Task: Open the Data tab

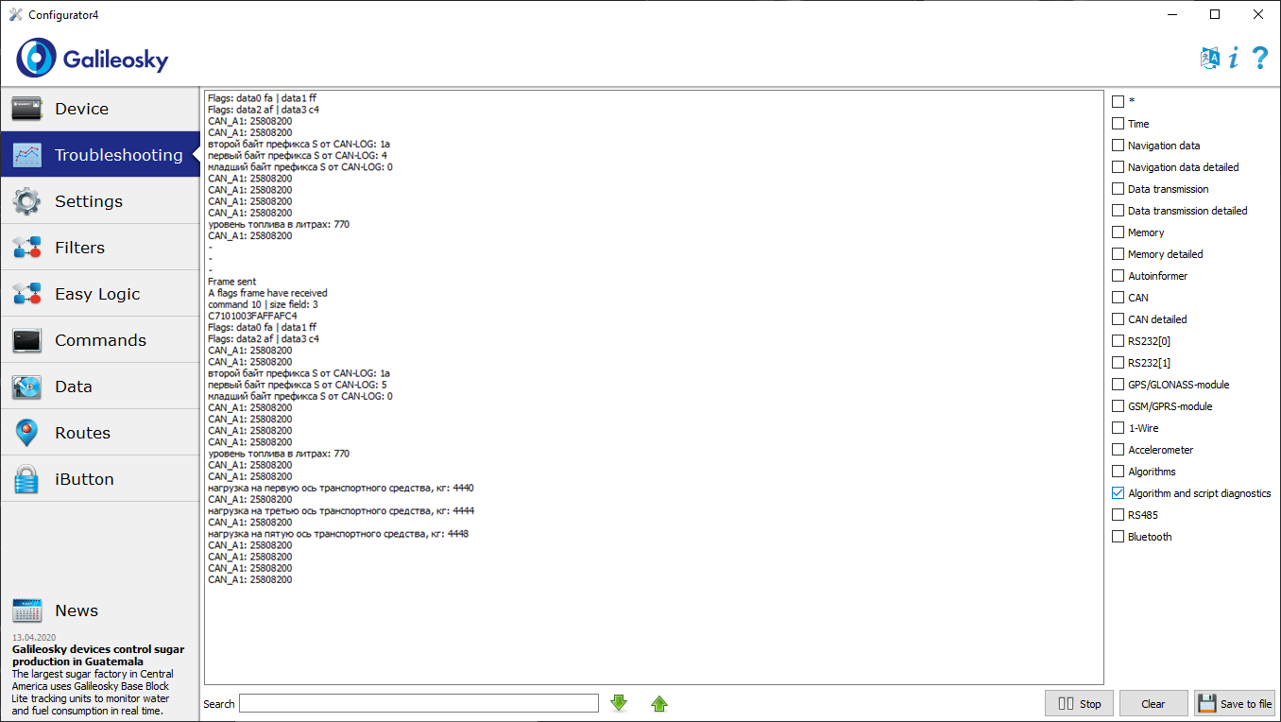Action: point(100,387)
